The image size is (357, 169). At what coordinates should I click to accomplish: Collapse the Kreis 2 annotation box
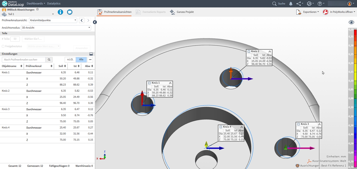270,51
